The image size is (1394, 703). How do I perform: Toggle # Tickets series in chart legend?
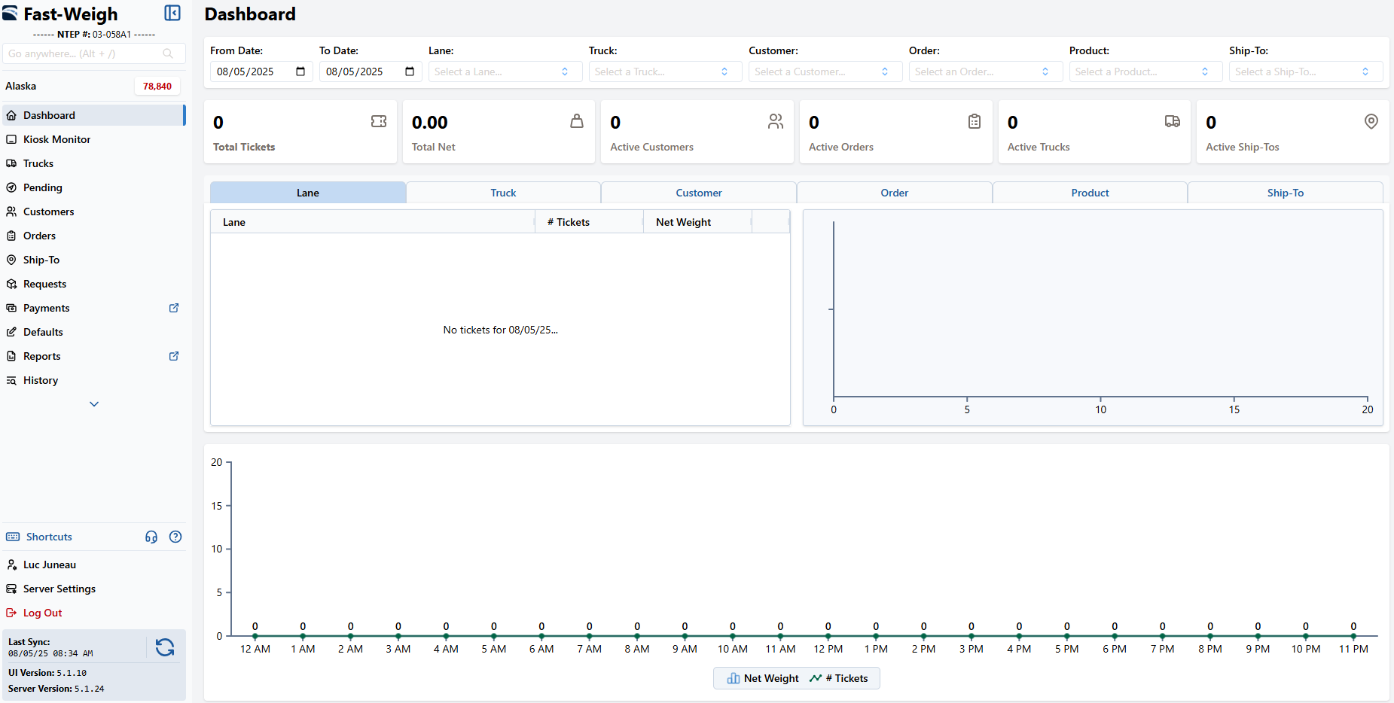pyautogui.click(x=839, y=678)
